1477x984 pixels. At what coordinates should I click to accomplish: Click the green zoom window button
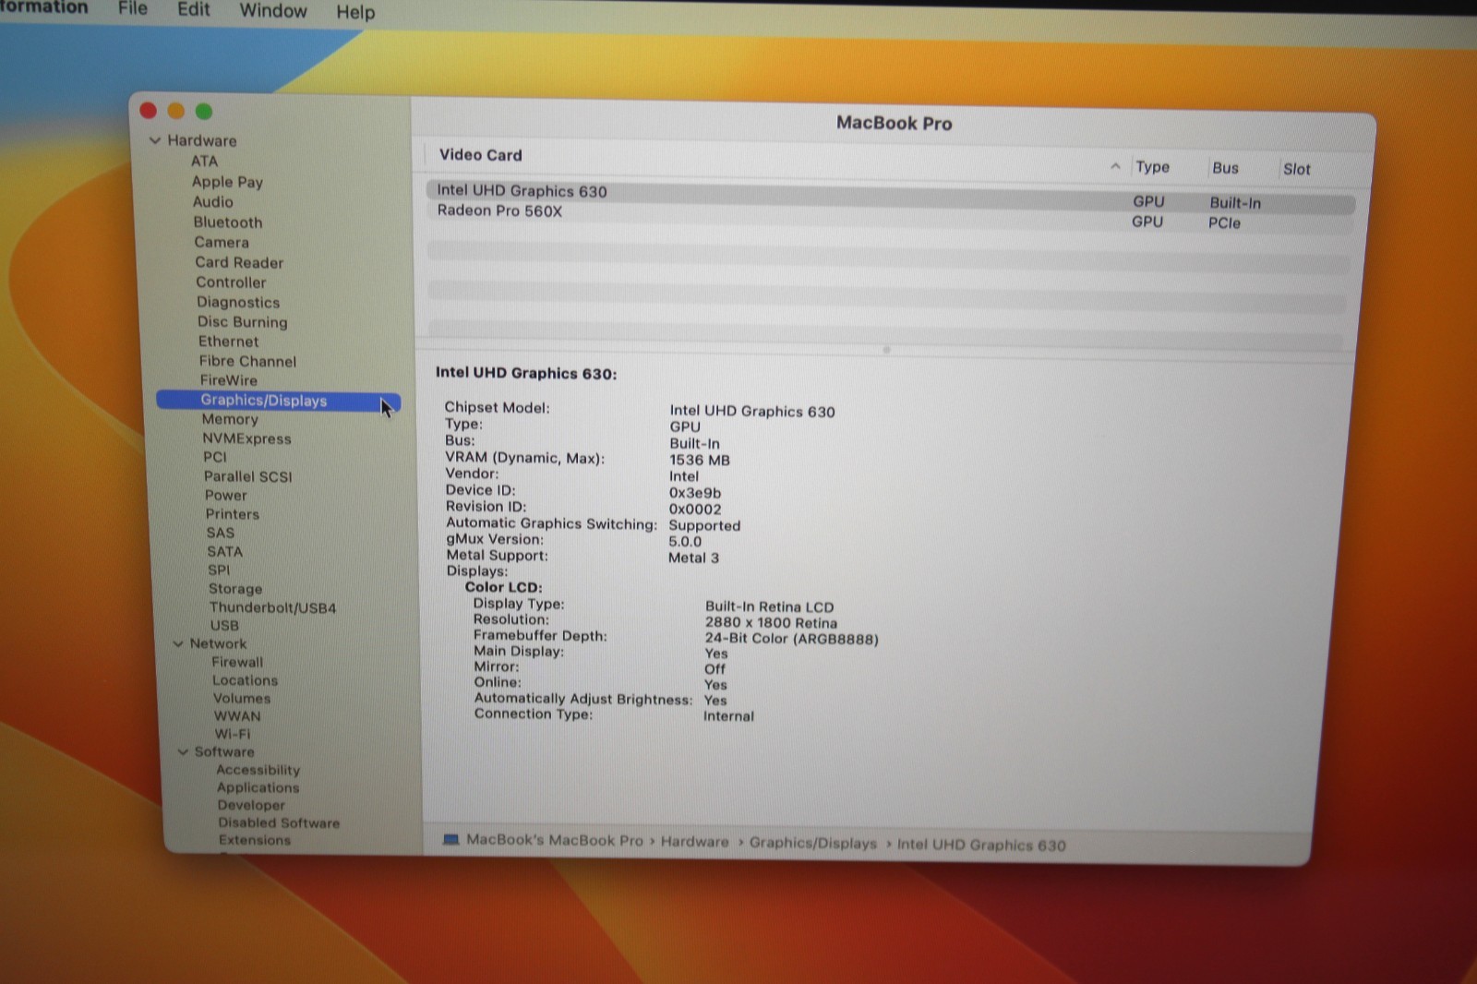(204, 112)
